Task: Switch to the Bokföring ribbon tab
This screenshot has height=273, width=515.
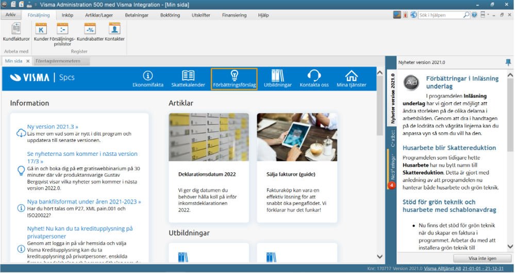Action: pyautogui.click(x=170, y=15)
